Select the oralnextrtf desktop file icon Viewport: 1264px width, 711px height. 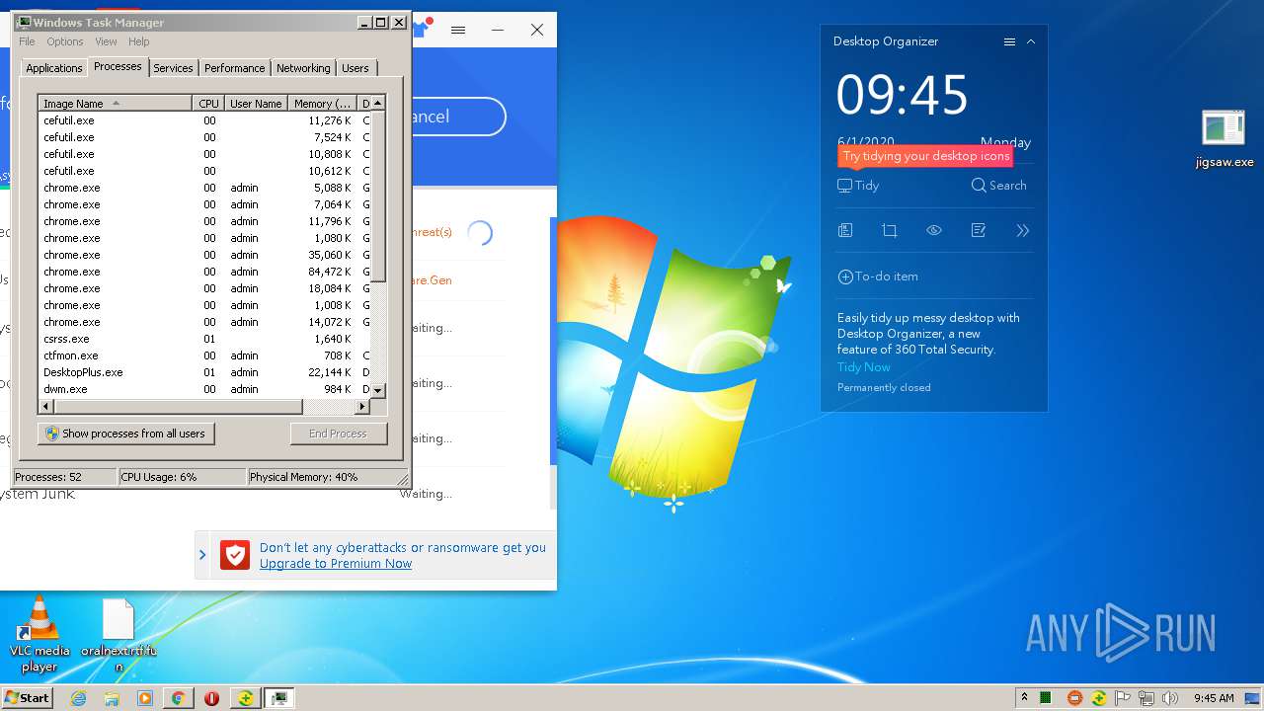pyautogui.click(x=118, y=636)
